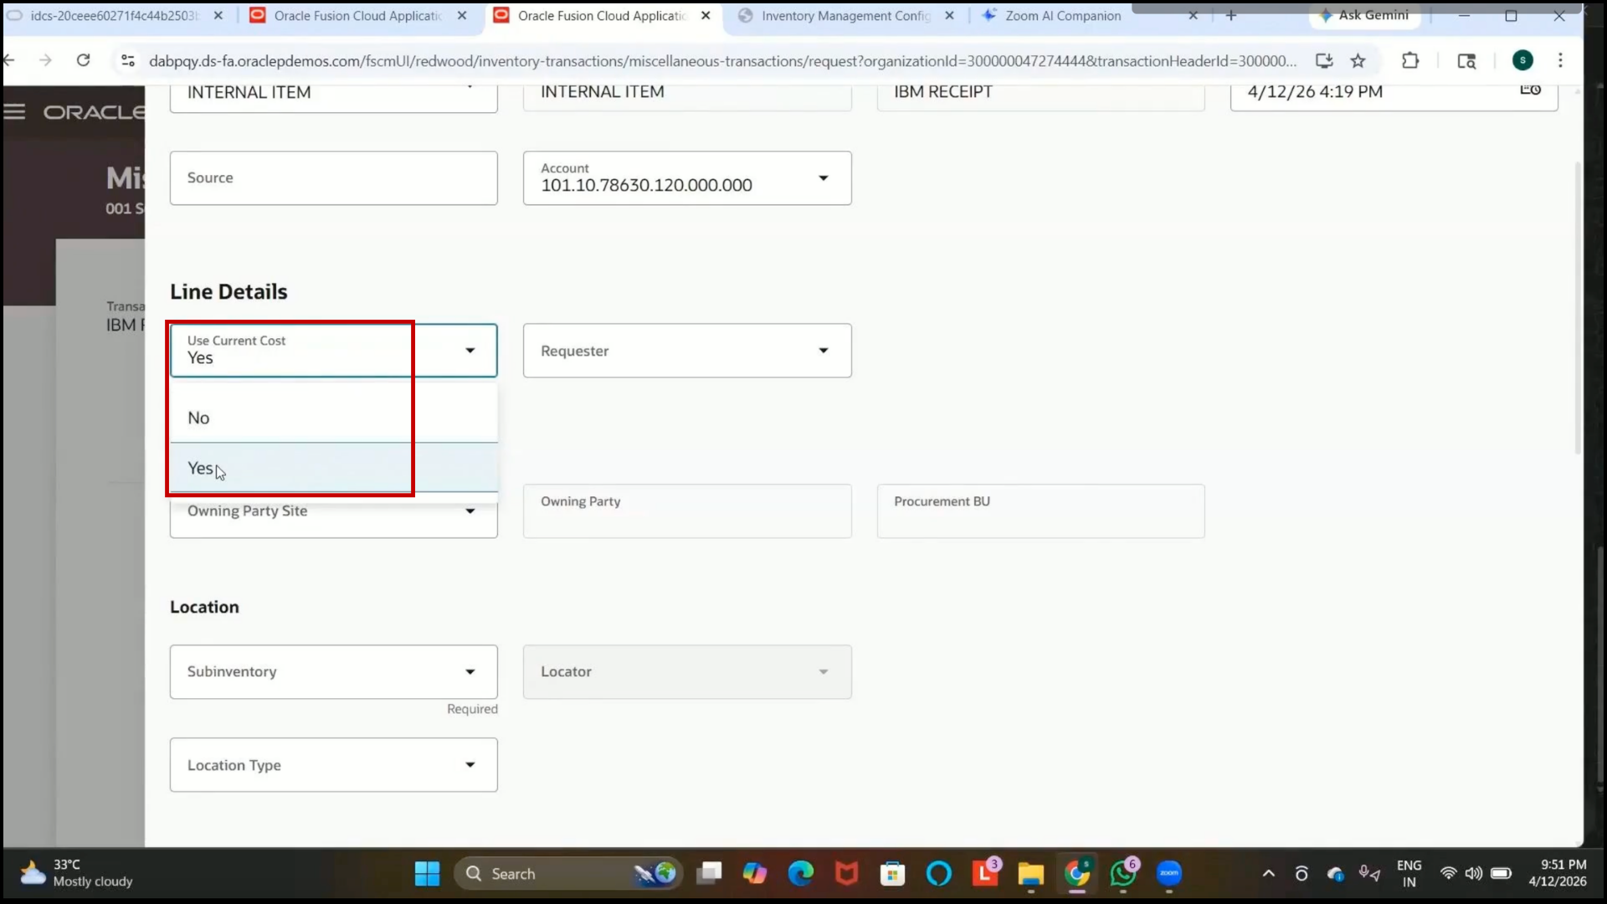Image resolution: width=1607 pixels, height=904 pixels.
Task: Expand the disabled Locator dropdown
Action: [824, 672]
